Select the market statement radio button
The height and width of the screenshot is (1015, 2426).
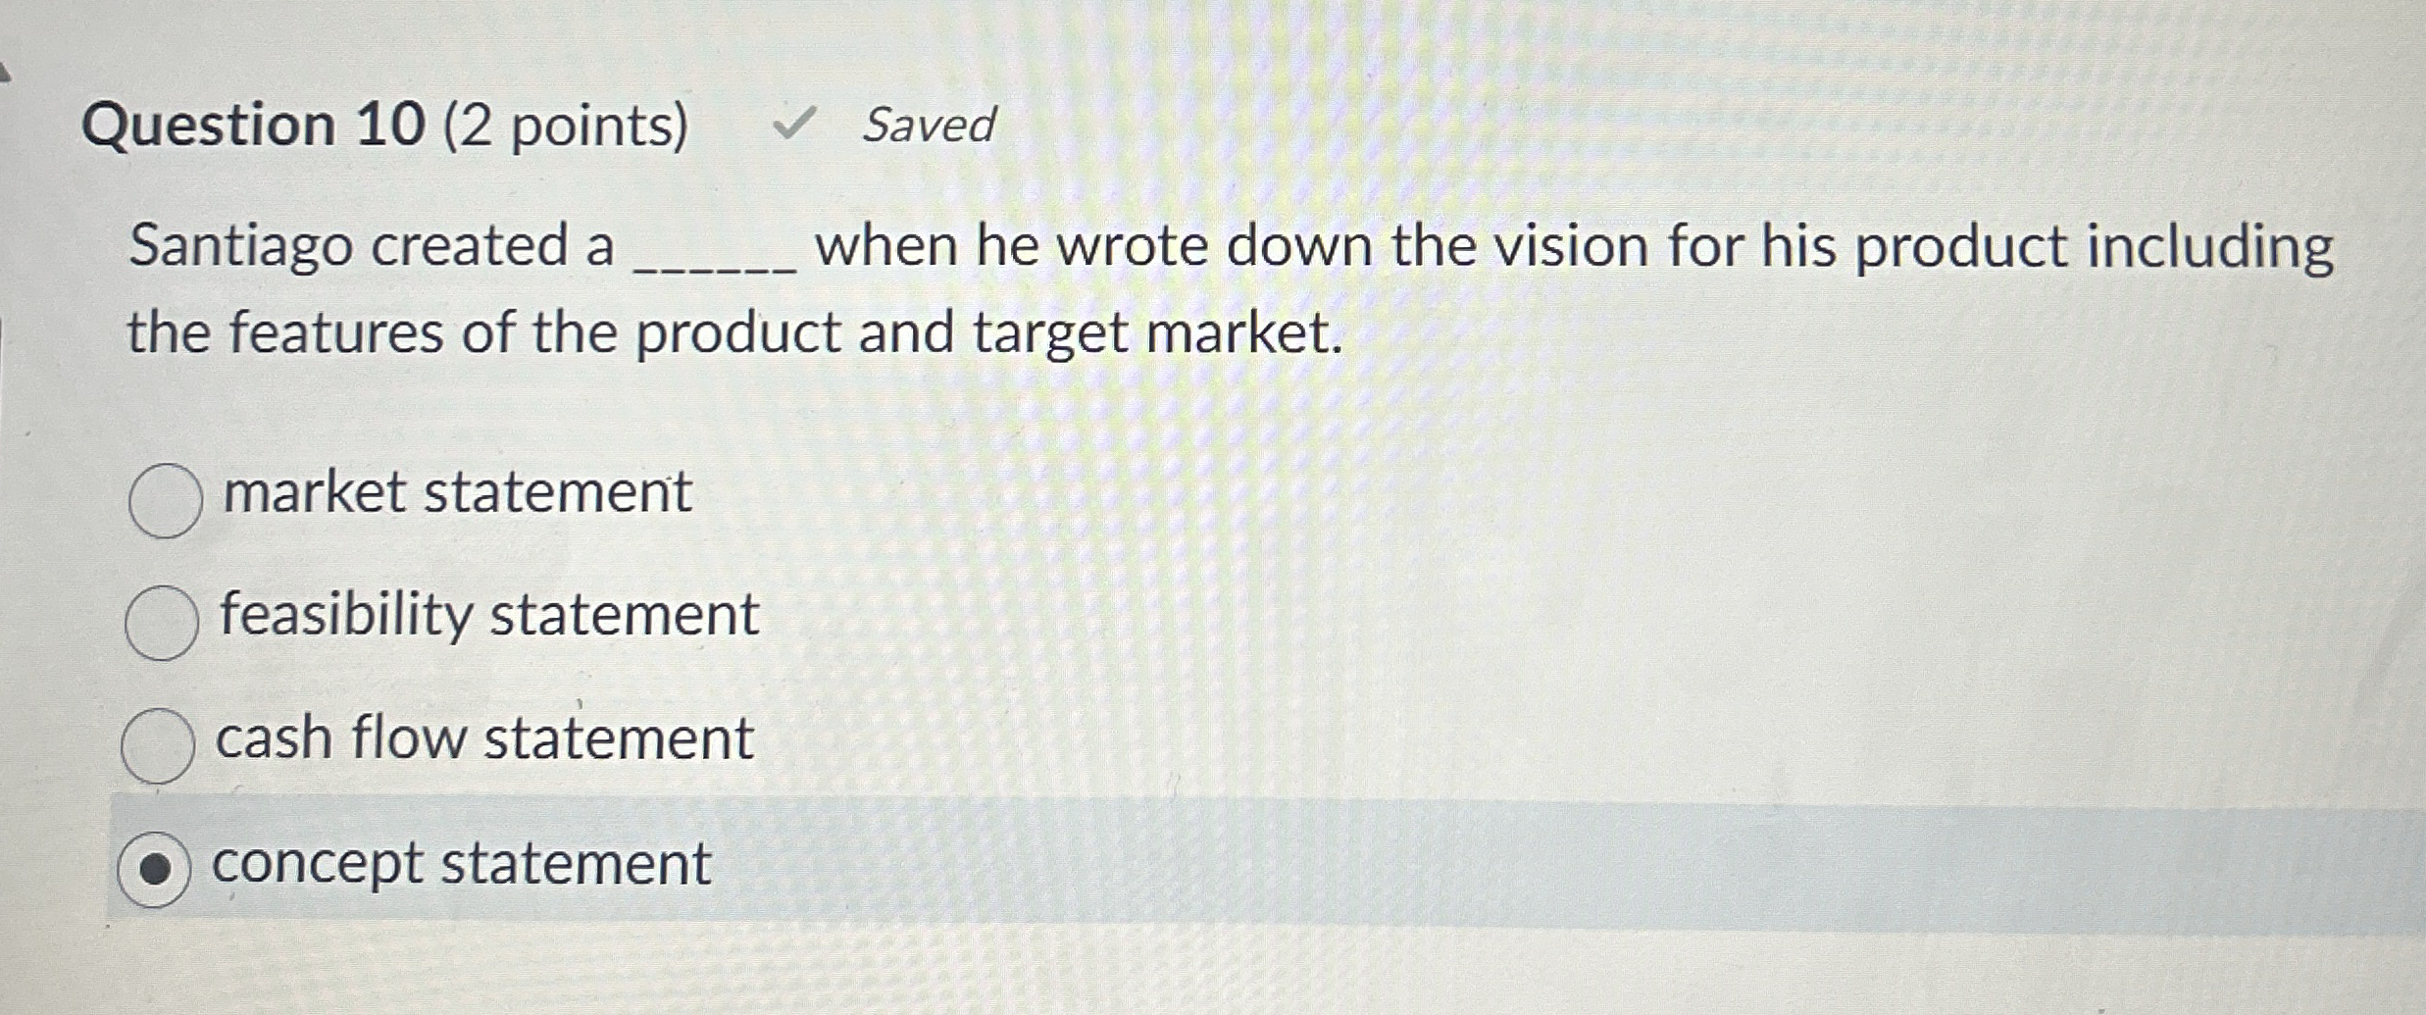(x=165, y=500)
